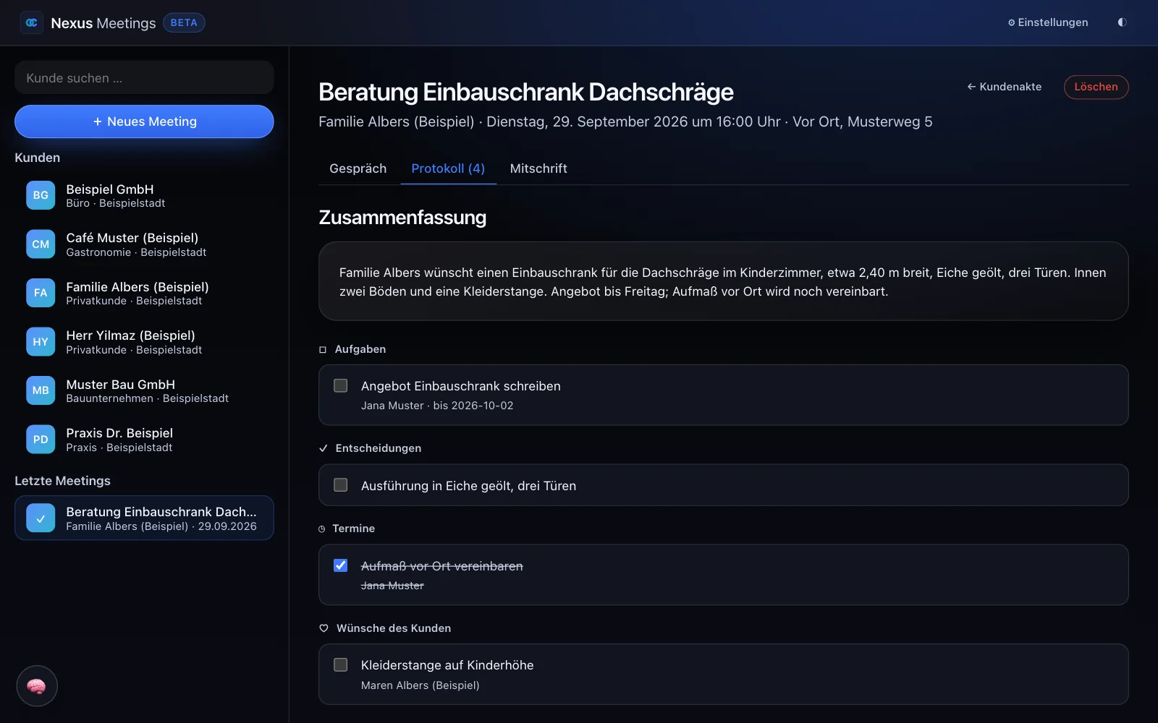Image resolution: width=1158 pixels, height=723 pixels.
Task: Focus the Kunde suchen search field
Action: click(144, 77)
